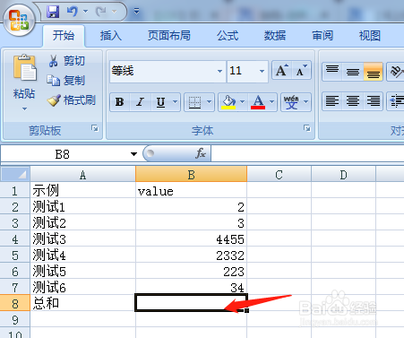
Task: Open the 剪贴板 dialog launcher
Action: pyautogui.click(x=95, y=128)
